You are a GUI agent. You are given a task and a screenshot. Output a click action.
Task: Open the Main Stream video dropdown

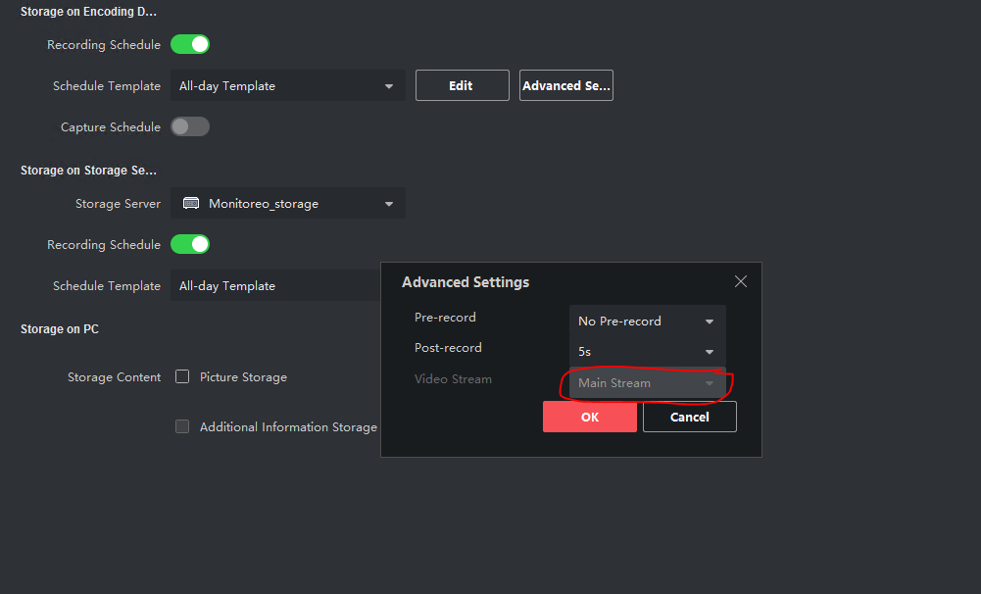click(x=647, y=383)
